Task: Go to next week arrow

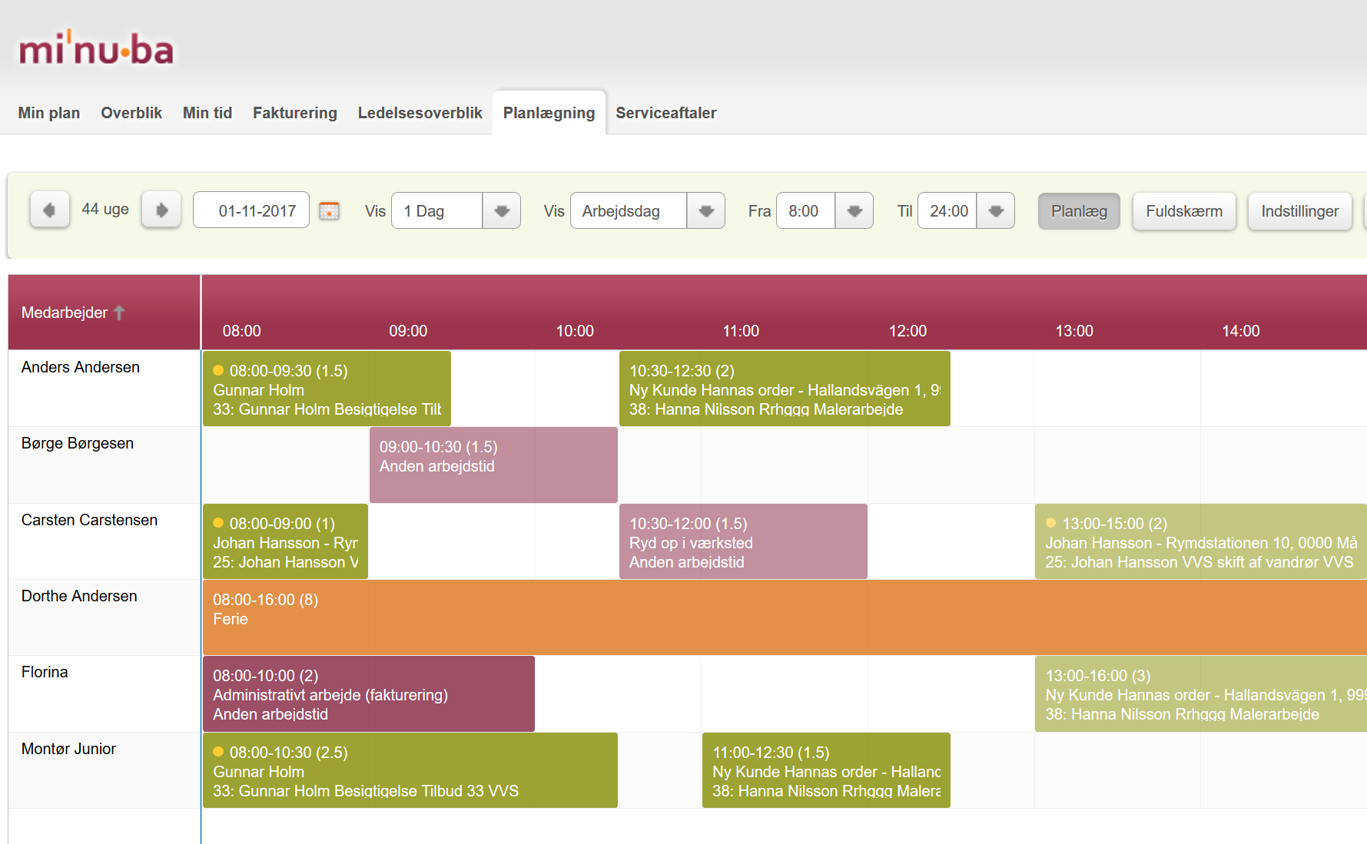Action: coord(161,210)
